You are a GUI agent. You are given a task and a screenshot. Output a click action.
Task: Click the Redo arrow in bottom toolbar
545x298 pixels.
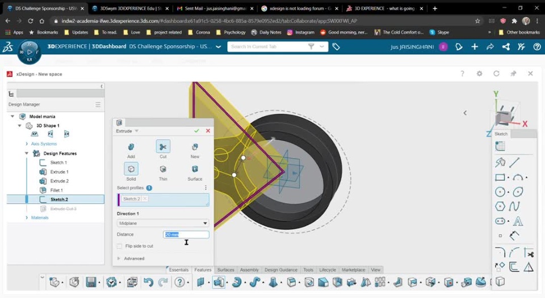(163, 282)
